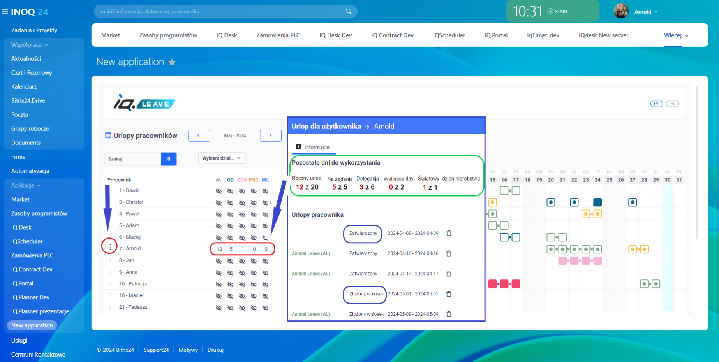Click the search magnifier icon
Viewport: 719px width, 362px height.
(x=349, y=11)
